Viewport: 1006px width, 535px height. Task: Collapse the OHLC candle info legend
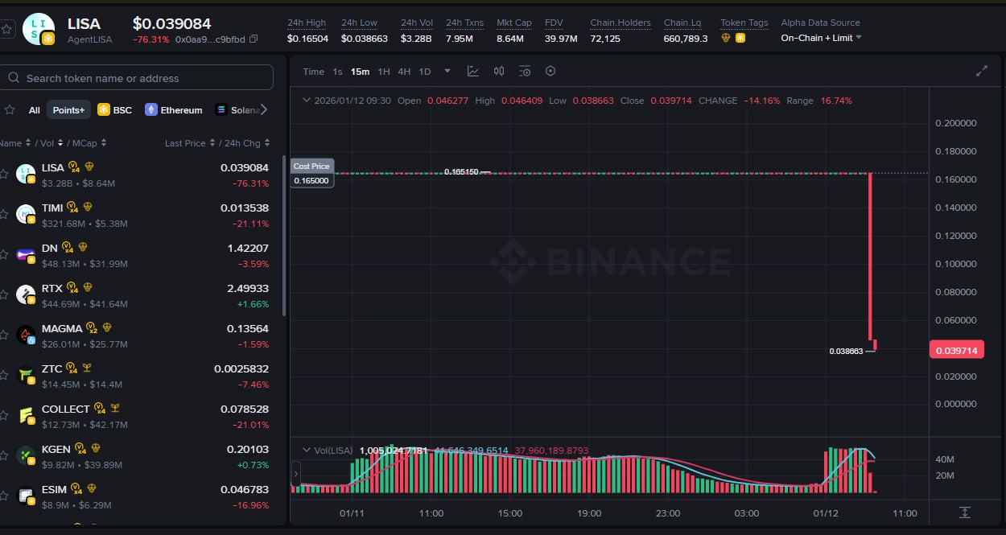[x=305, y=101]
